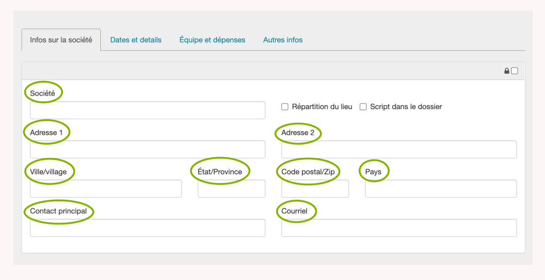The width and height of the screenshot is (545, 280).
Task: Click the circled Pays label text
Action: [x=373, y=172]
